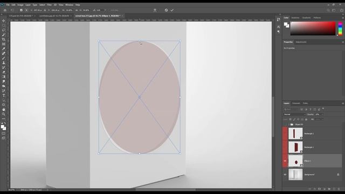The image size is (345, 194).
Task: Switch to the Paths tab
Action: point(306,103)
